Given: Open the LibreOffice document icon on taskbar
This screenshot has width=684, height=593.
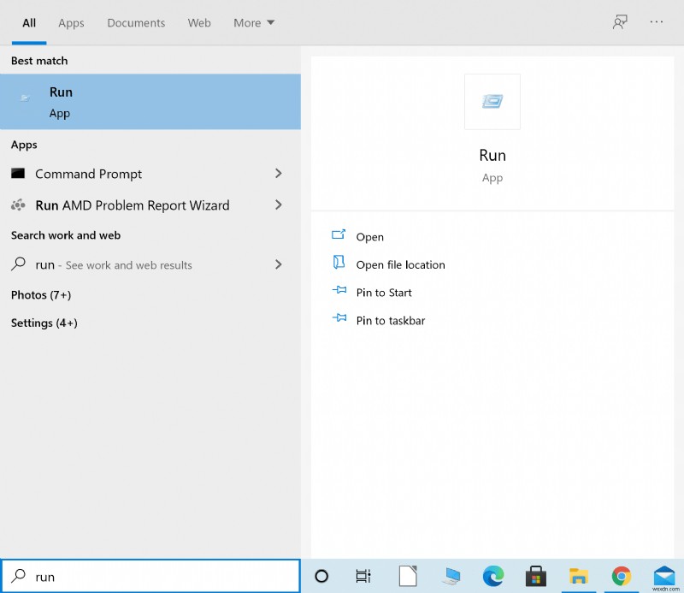Looking at the screenshot, I should coord(408,576).
